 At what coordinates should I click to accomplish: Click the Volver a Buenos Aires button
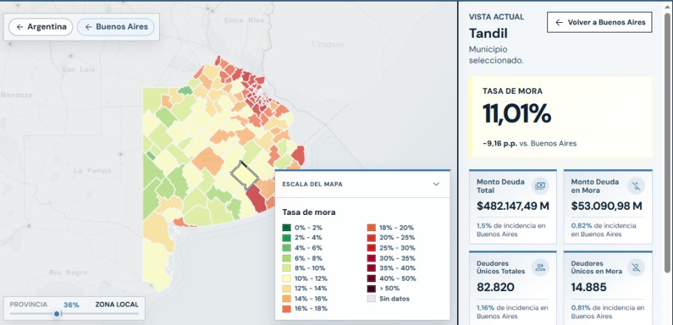[600, 22]
